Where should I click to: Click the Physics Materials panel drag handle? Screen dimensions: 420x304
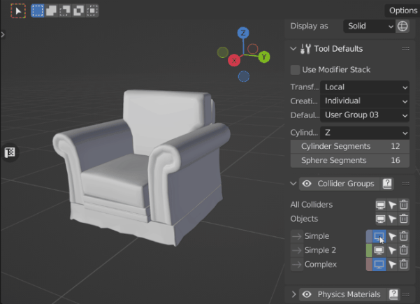coord(405,294)
